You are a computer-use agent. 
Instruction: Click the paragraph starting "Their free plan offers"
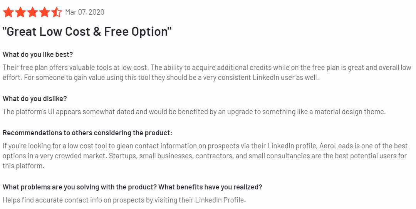pyautogui.click(x=207, y=73)
